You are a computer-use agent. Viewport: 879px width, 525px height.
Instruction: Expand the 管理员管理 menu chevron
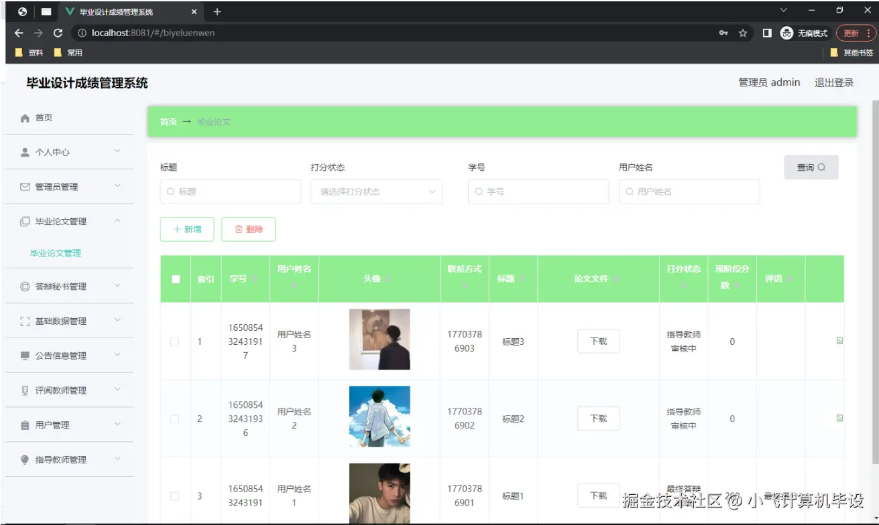(117, 185)
